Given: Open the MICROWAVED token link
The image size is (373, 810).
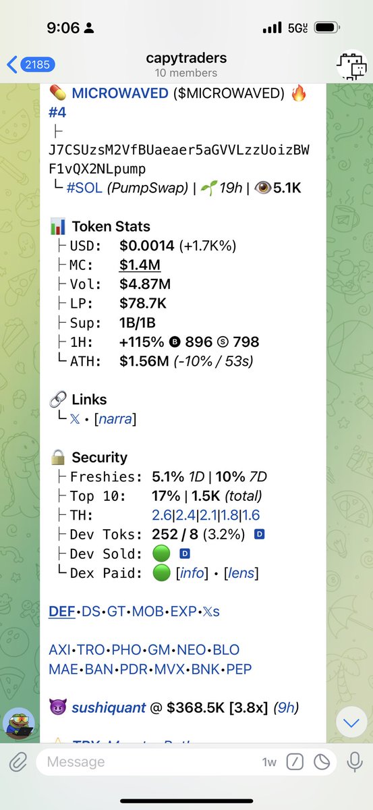Looking at the screenshot, I should 120,93.
